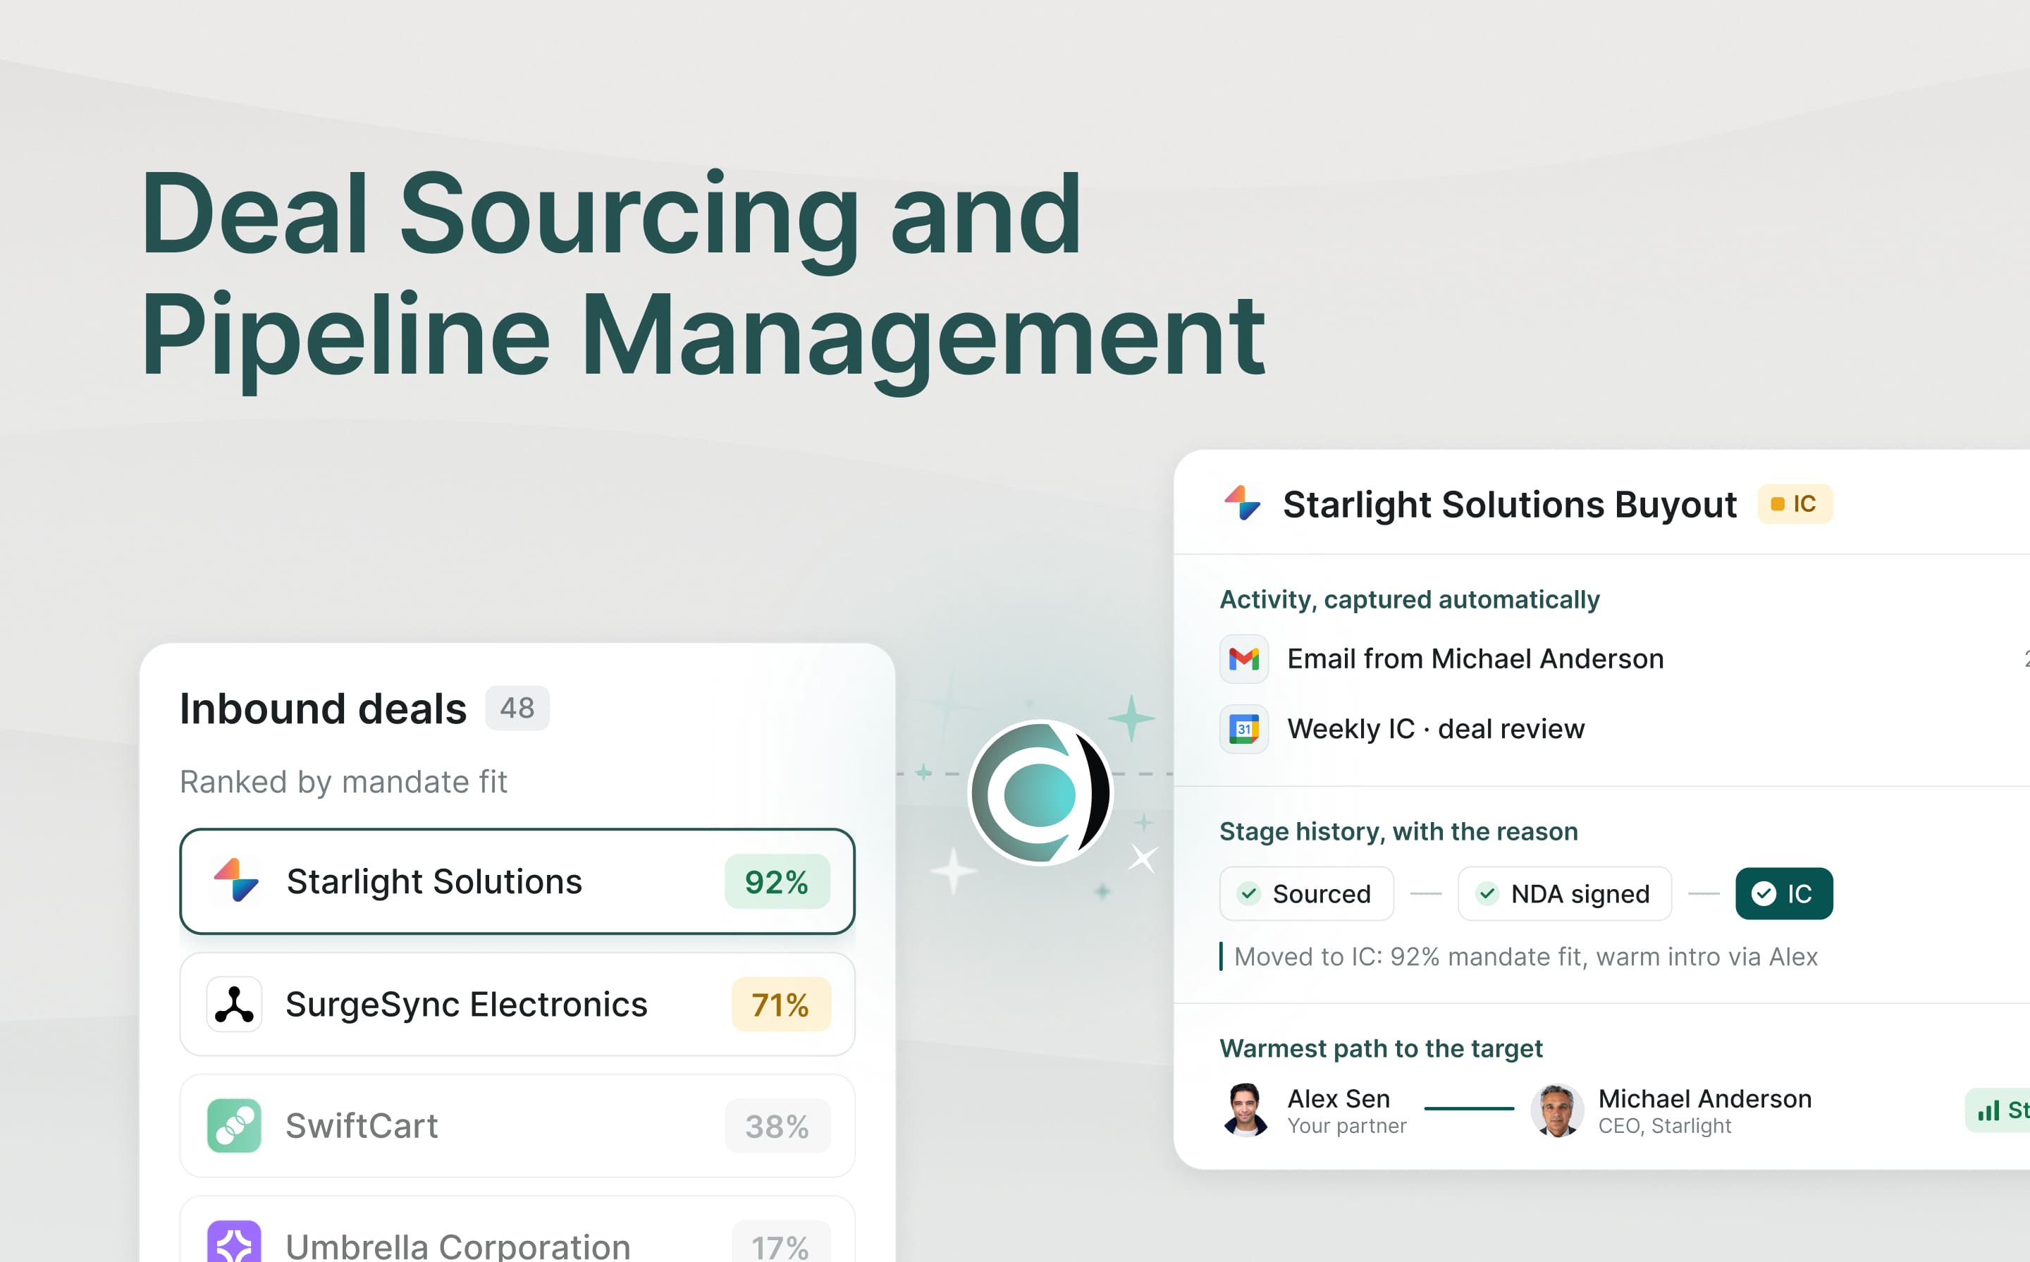Click the Starlight Solutions Buyout title
Viewport: 2030px width, 1262px height.
[x=1511, y=504]
